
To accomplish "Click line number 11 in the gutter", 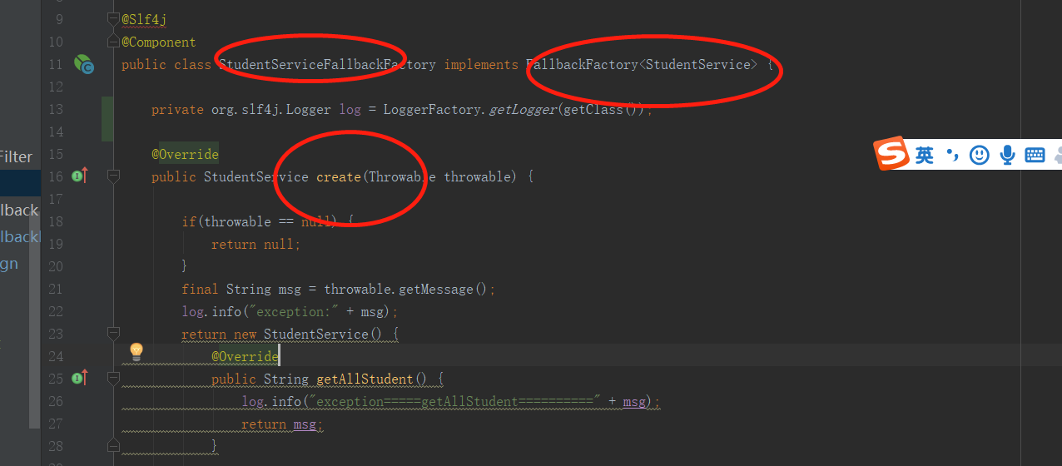I will tap(56, 64).
